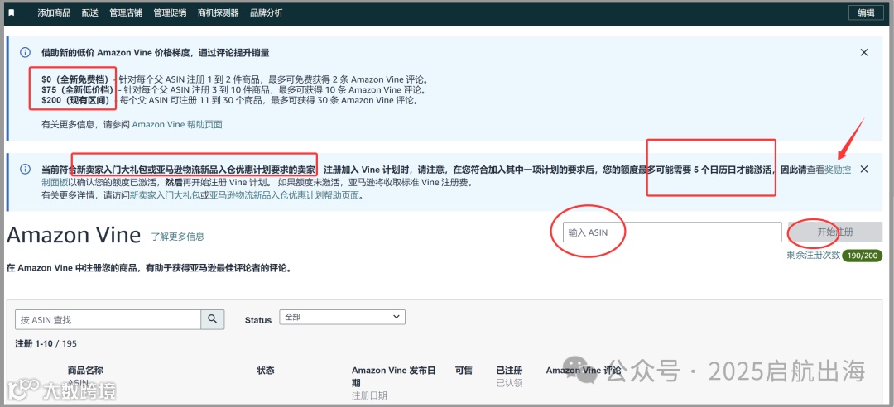Click the Amazon Vine 发布日期 column header
The height and width of the screenshot is (407, 894).
[x=394, y=376]
